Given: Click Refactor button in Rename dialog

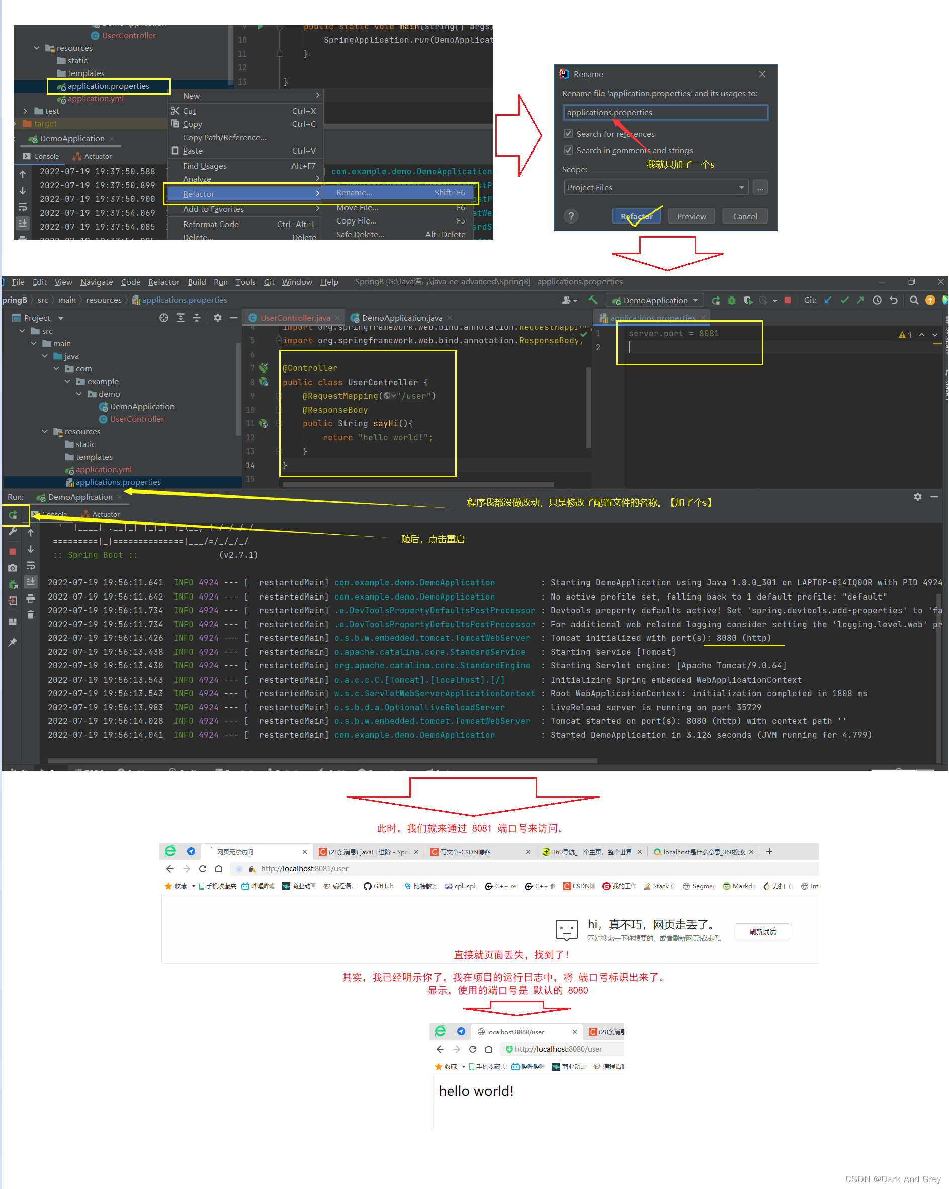Looking at the screenshot, I should click(x=637, y=217).
